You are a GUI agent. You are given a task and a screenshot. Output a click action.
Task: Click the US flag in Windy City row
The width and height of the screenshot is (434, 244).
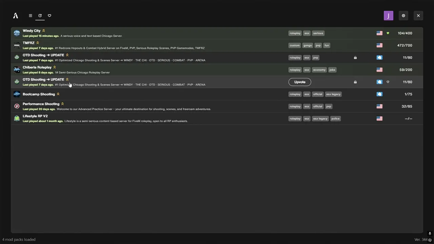point(379,33)
